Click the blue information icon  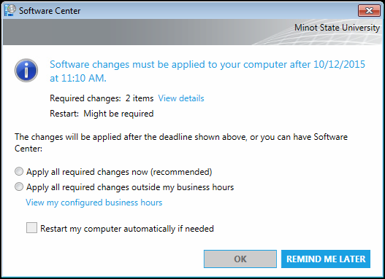point(26,70)
